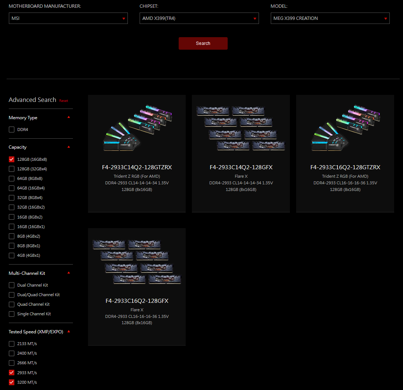
Task: Click the red Search button
Action: [x=203, y=43]
